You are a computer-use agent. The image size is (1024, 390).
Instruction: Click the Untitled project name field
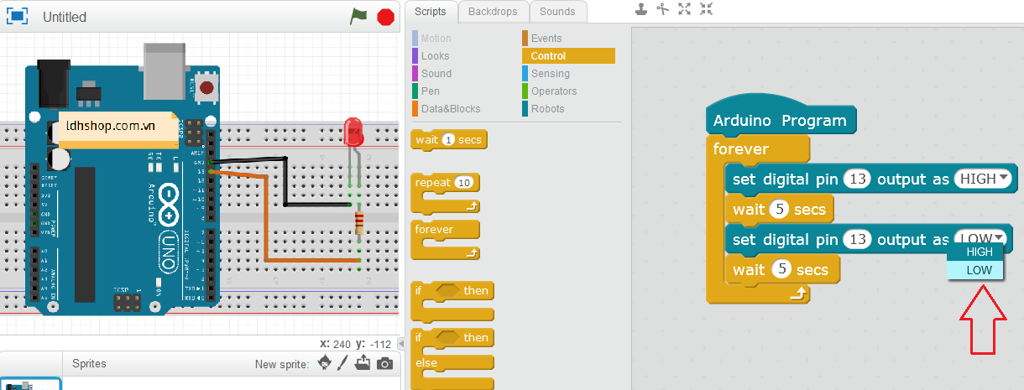(x=65, y=17)
